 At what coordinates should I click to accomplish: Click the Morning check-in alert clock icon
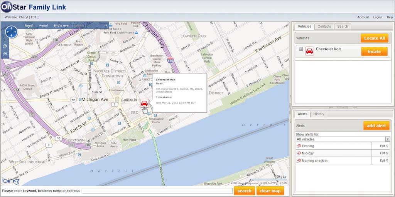(299, 160)
